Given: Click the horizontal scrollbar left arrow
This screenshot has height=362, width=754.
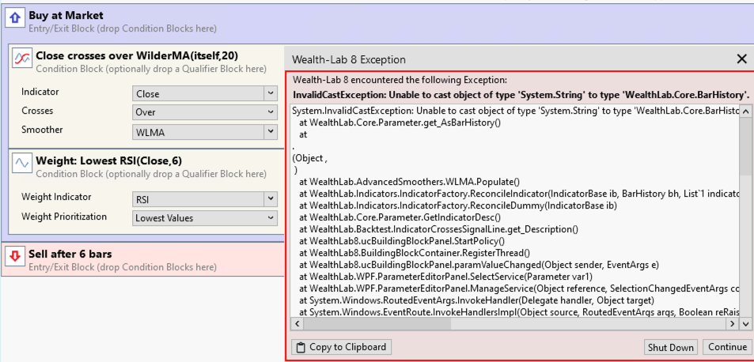Looking at the screenshot, I should [297, 324].
